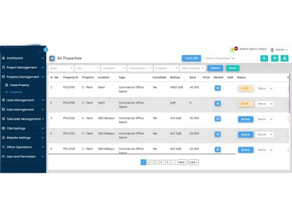Viewport: 292px width, 219px height.
Task: Open the Transaction Type filter dropdown
Action: tap(140, 68)
